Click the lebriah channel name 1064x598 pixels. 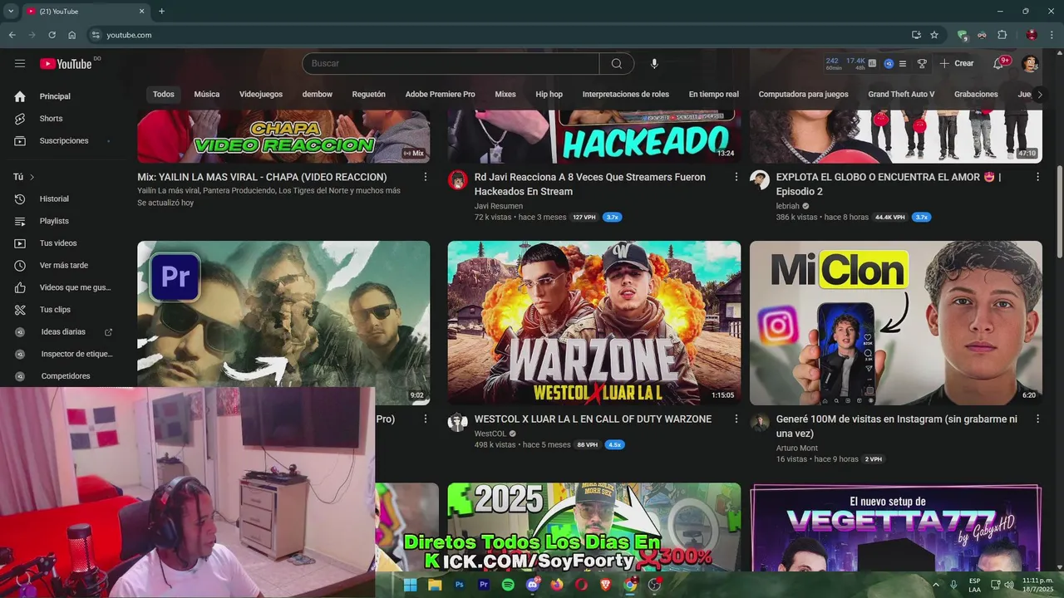787,206
